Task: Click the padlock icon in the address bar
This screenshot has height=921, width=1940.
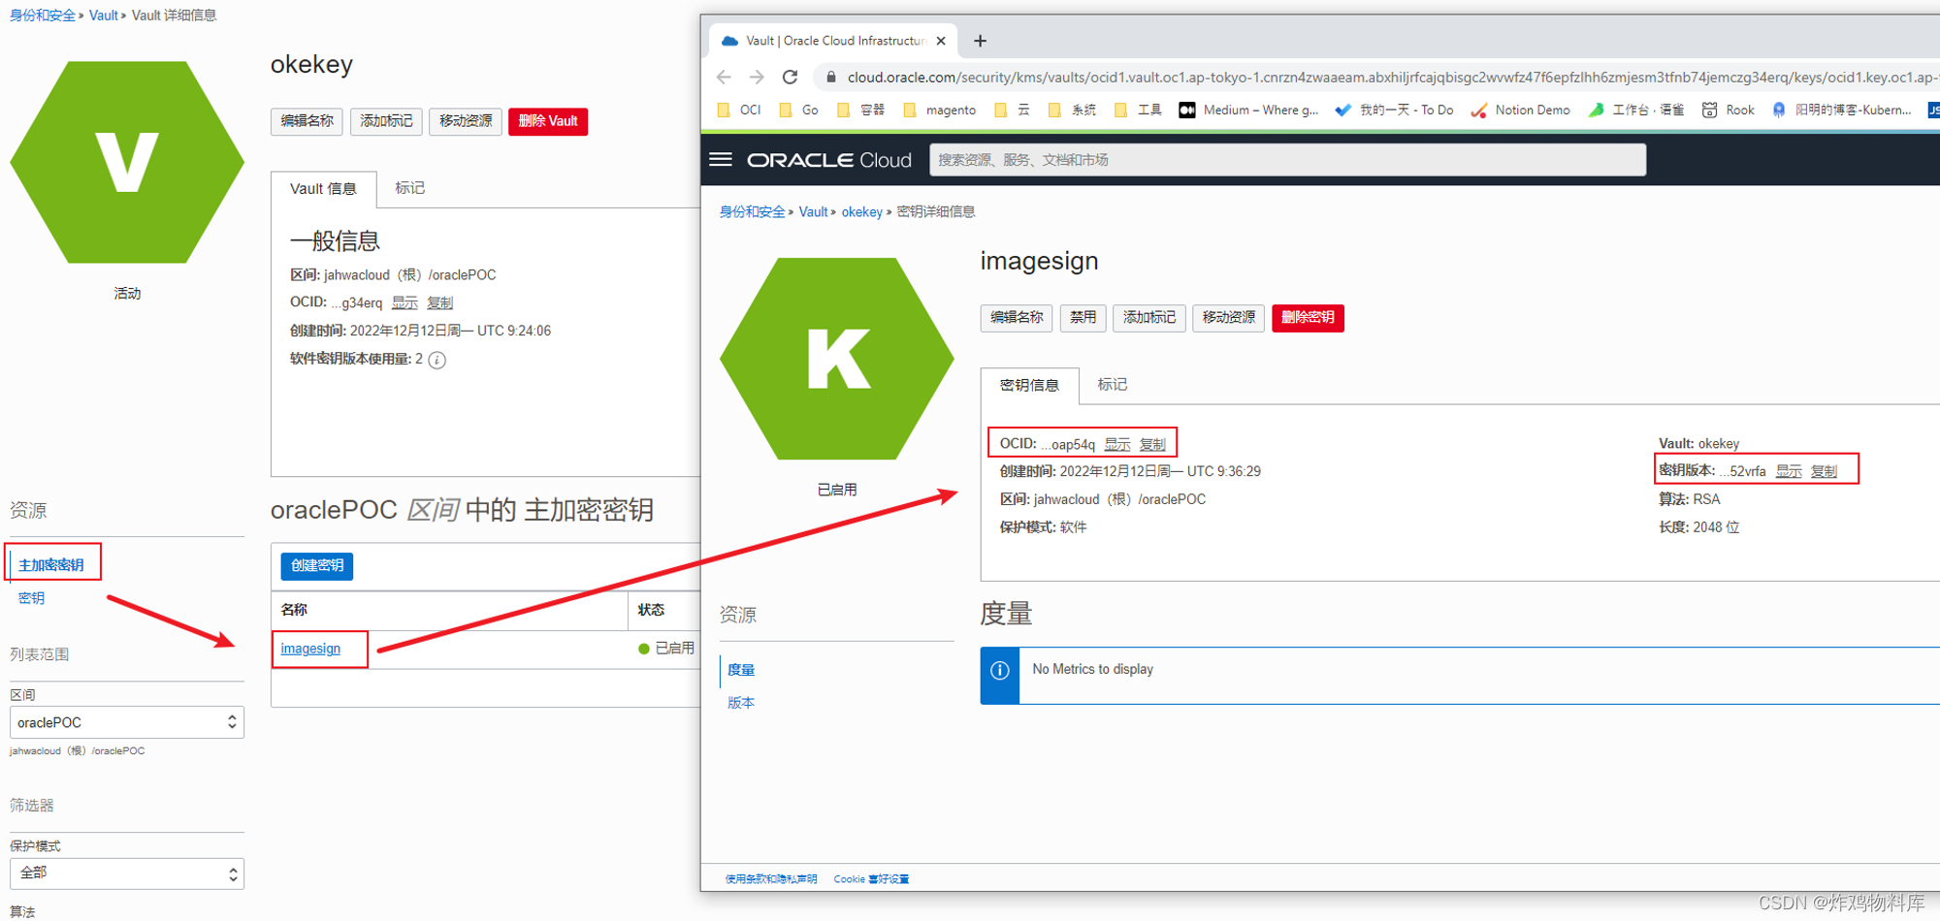Action: [x=830, y=77]
